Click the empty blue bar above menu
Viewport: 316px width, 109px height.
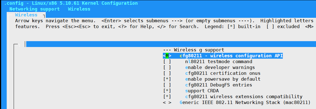point(171,44)
